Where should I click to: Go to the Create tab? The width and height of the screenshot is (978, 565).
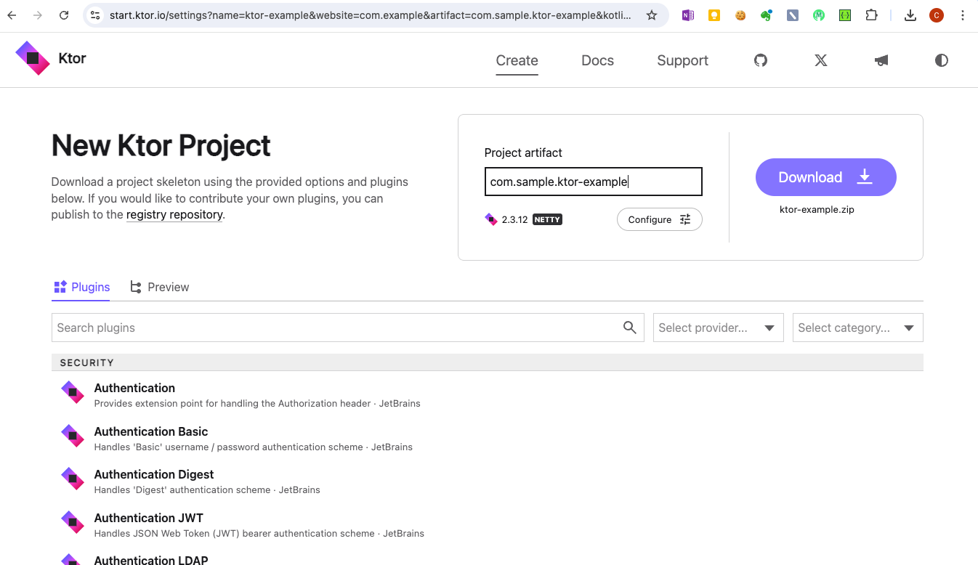pos(517,61)
